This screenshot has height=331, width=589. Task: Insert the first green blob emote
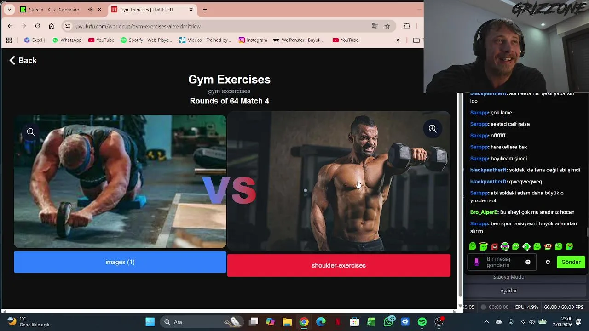click(x=472, y=247)
